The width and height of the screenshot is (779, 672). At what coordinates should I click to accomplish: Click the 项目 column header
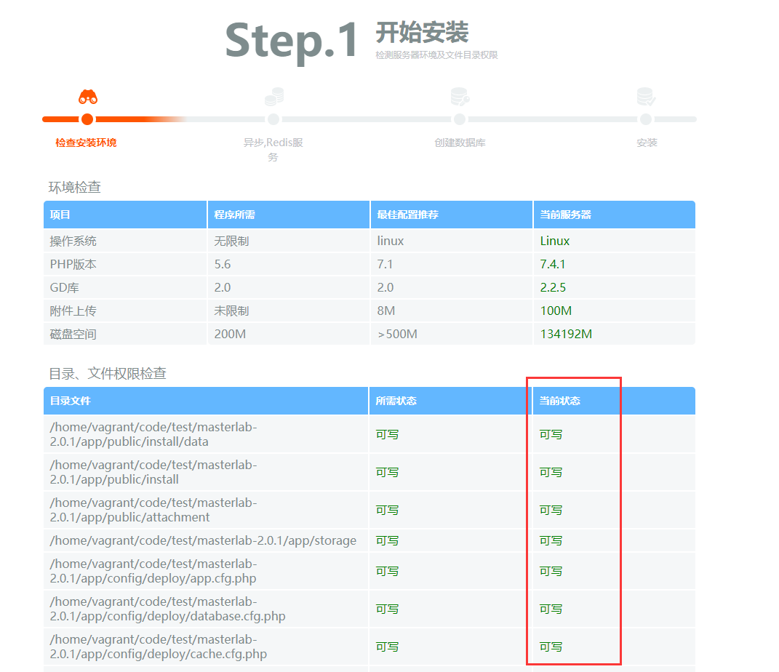124,215
